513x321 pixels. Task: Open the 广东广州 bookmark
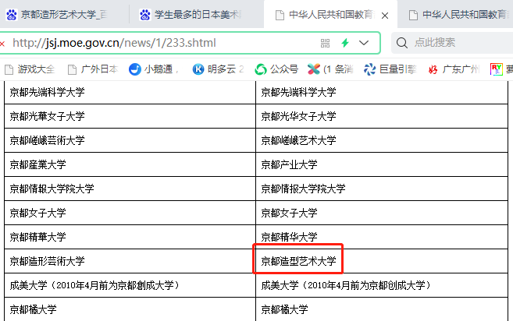[x=454, y=69]
